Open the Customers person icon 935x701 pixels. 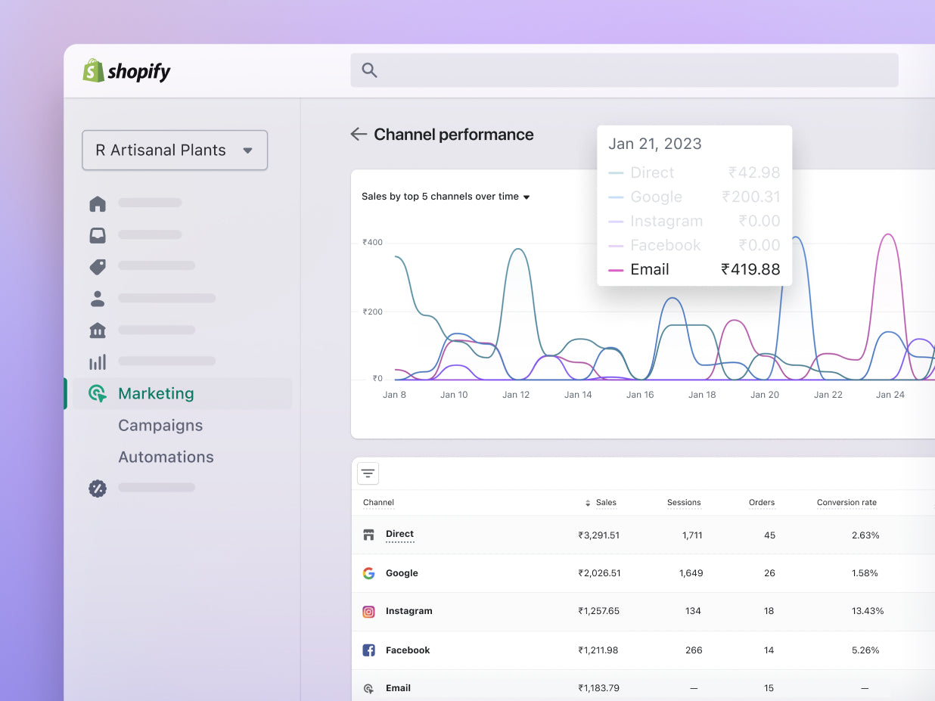coord(98,299)
